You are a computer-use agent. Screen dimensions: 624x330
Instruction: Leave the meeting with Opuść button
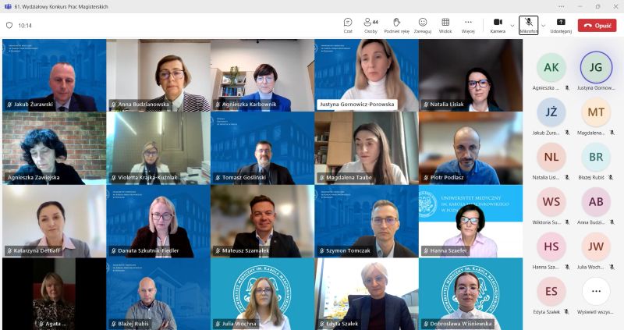(597, 25)
